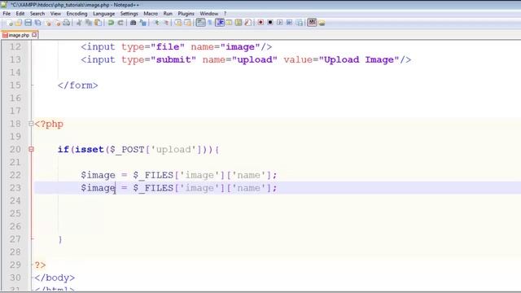
Task: Toggle Show All Characters
Action: (209, 23)
